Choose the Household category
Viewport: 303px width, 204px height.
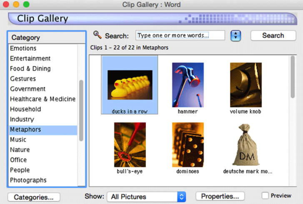pos(43,109)
